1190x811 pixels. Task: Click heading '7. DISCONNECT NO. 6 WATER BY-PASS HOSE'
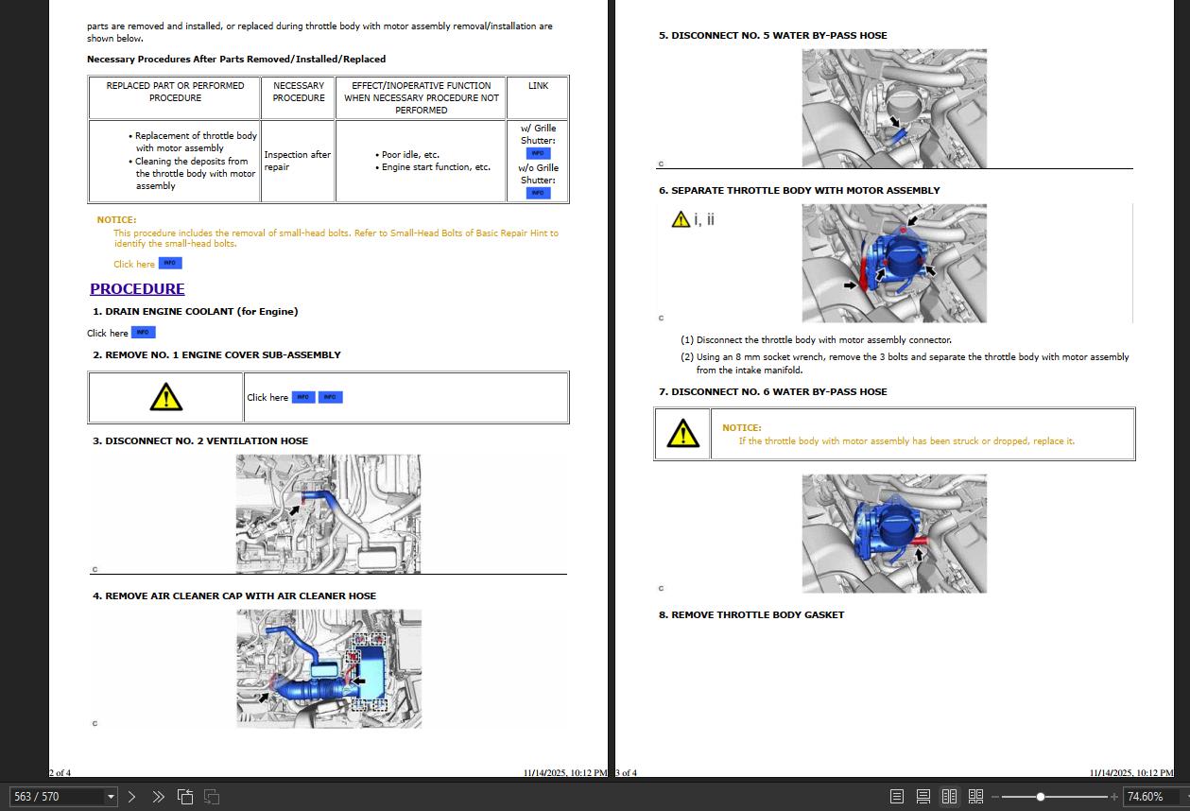773,391
